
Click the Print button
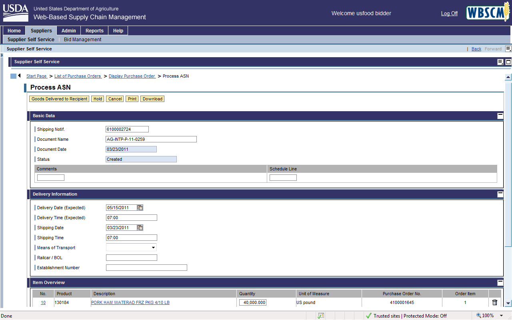132,99
